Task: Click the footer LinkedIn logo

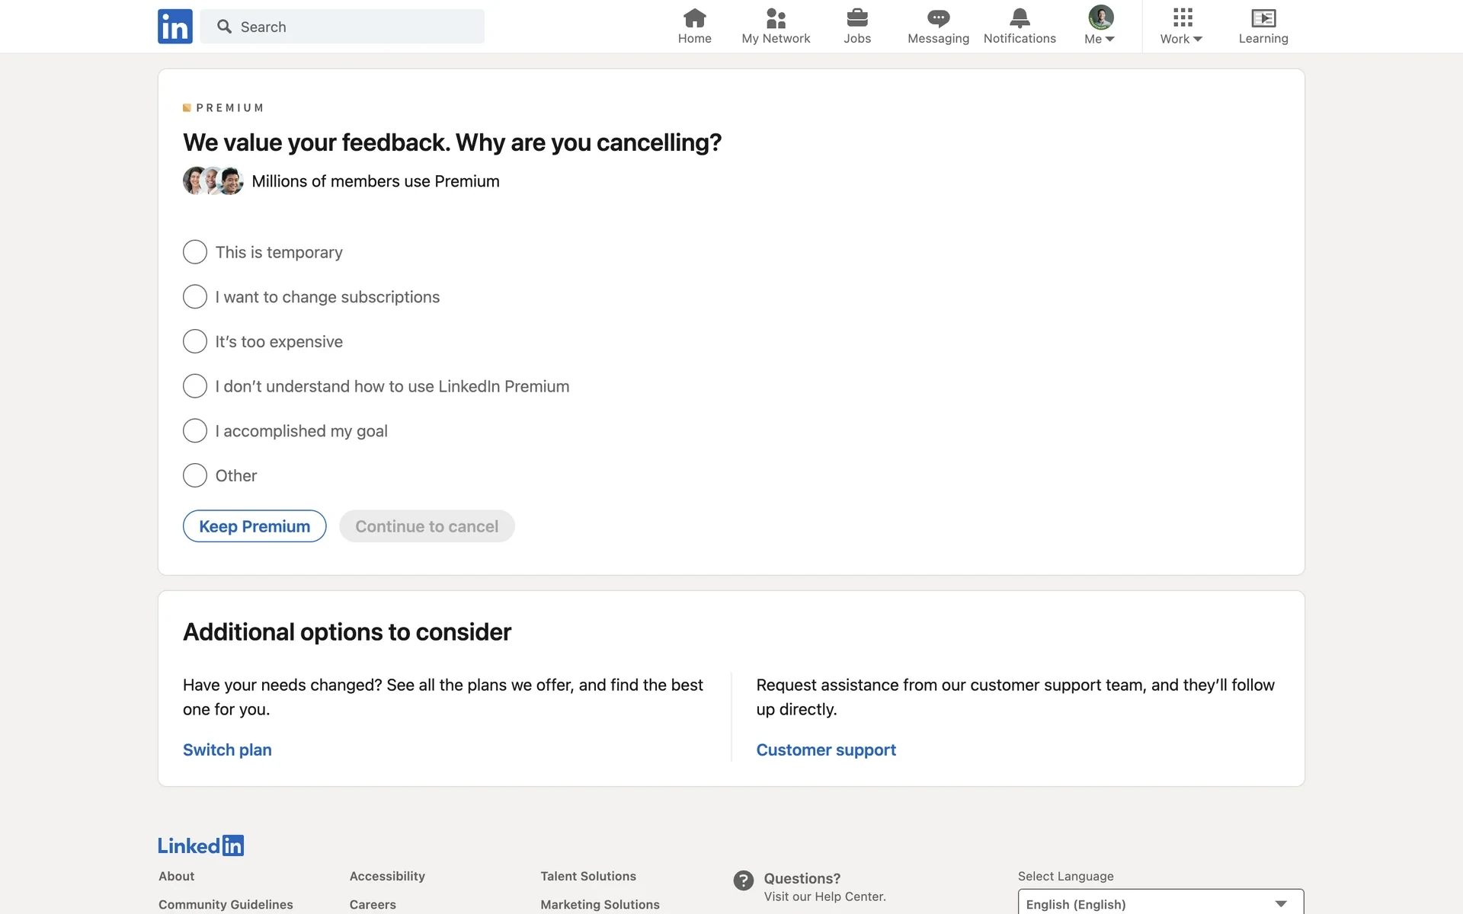Action: pyautogui.click(x=200, y=845)
